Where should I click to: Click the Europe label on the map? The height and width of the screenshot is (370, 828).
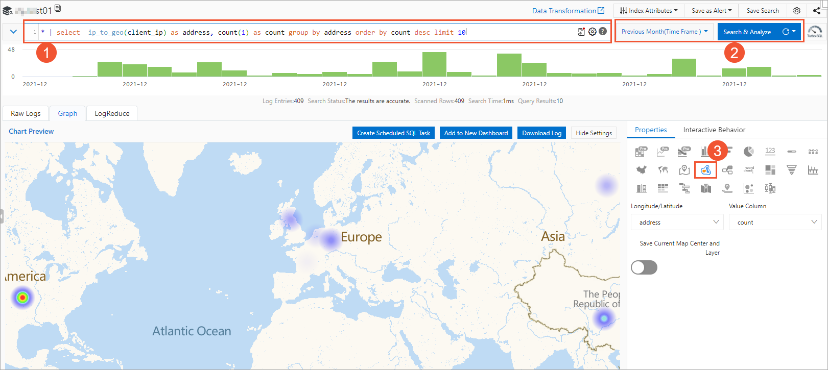tap(361, 237)
